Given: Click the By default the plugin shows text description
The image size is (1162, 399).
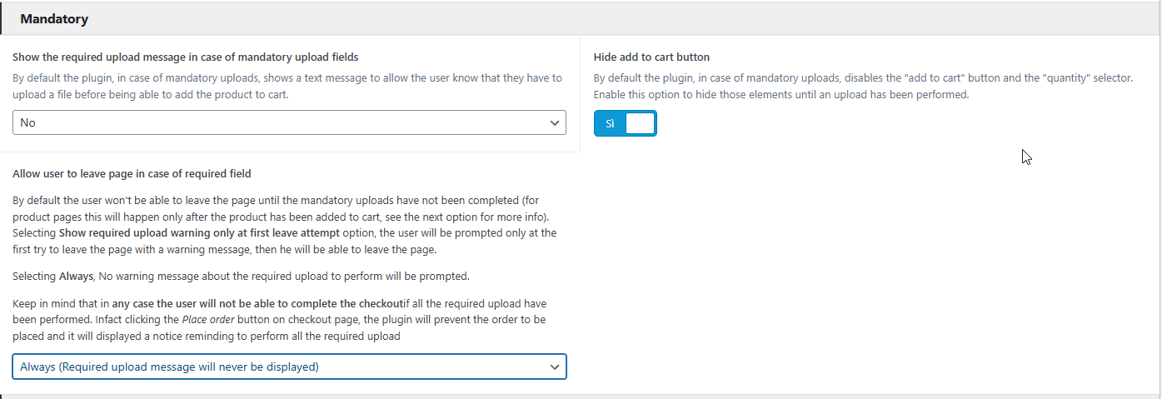Looking at the screenshot, I should click(x=287, y=86).
